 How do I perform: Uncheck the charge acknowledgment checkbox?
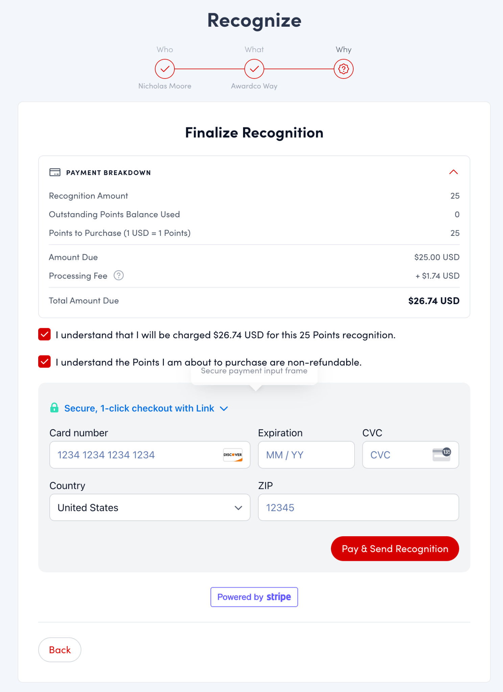[45, 335]
